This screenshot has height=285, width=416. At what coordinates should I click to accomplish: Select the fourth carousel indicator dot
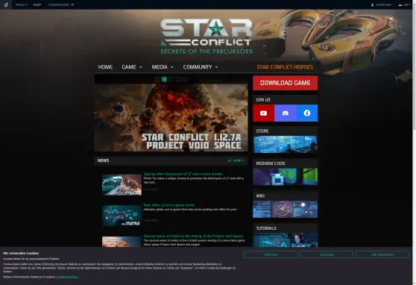[178, 79]
